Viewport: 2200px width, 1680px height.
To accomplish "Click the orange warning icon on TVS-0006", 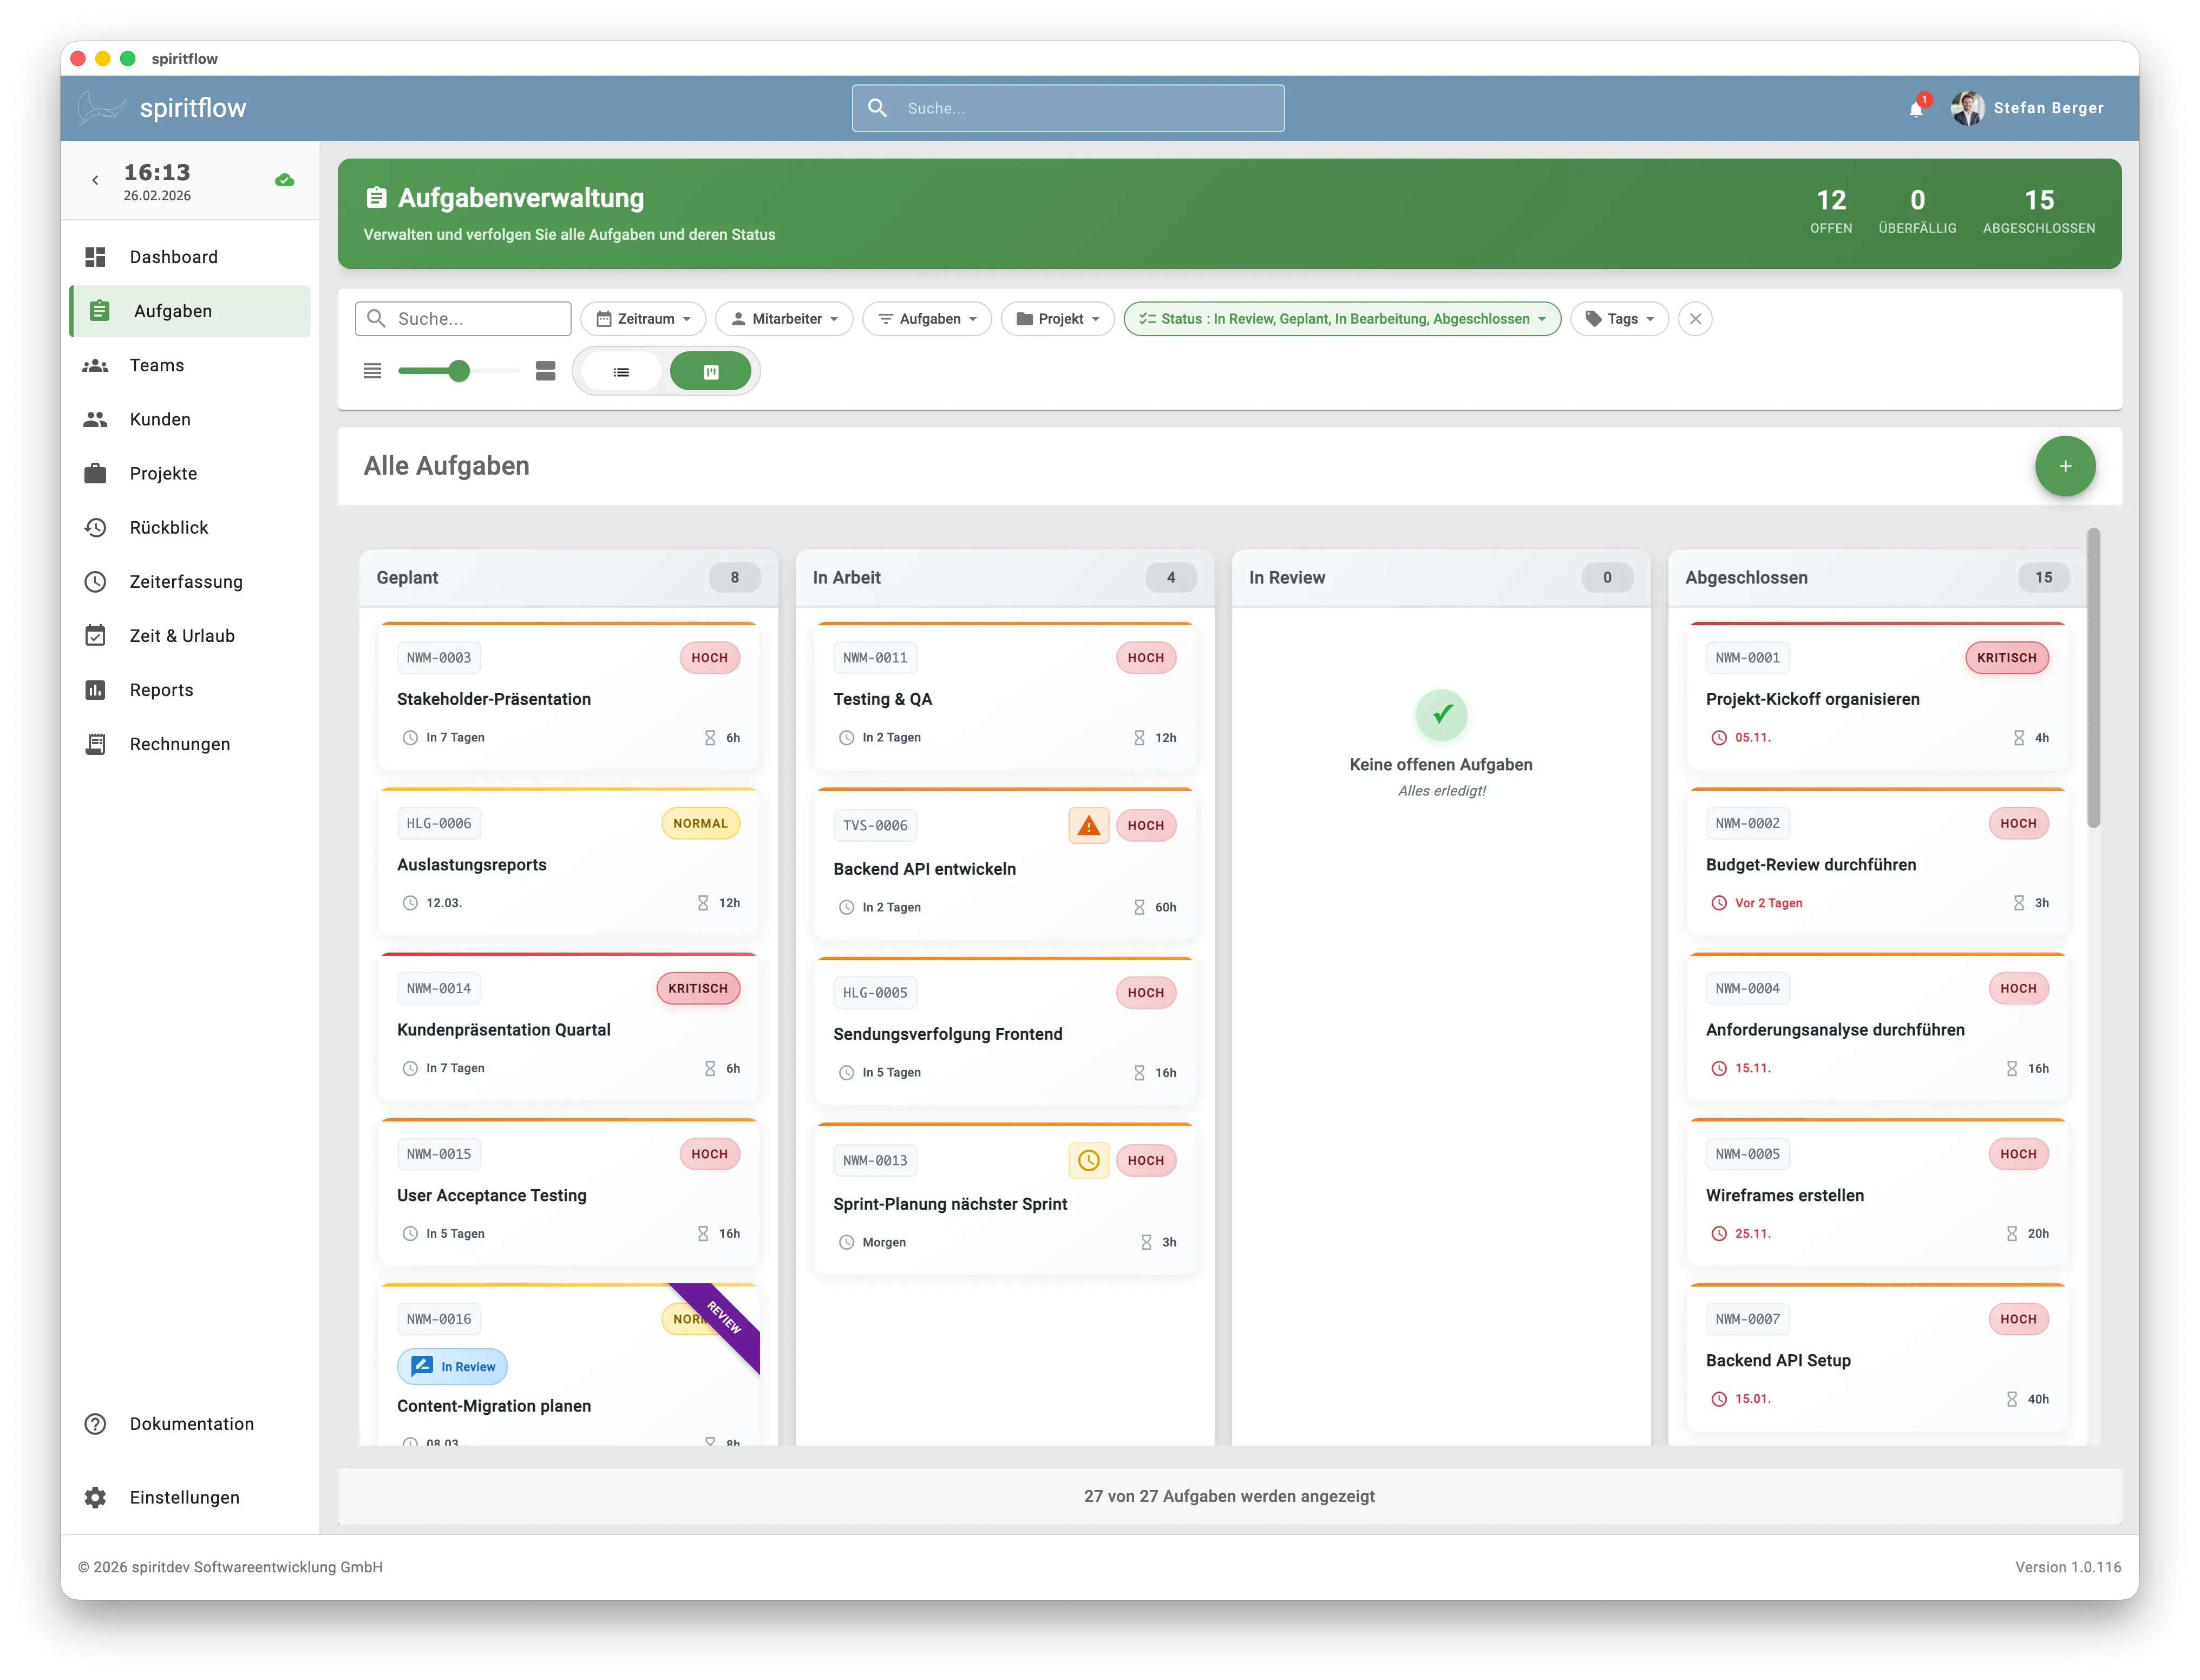I will click(x=1088, y=825).
